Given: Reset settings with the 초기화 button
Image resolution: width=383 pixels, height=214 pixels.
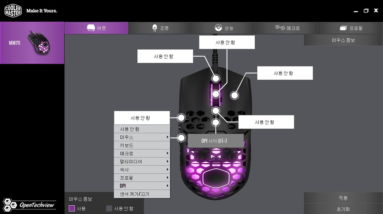Looking at the screenshot, I should pyautogui.click(x=343, y=209).
